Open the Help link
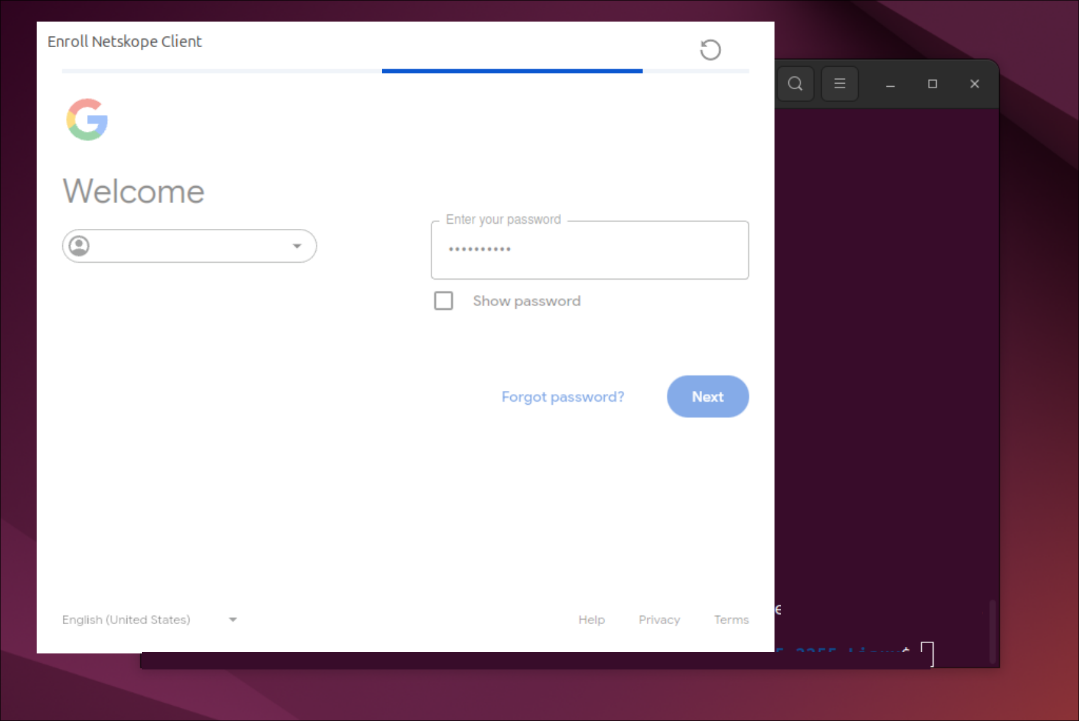The height and width of the screenshot is (721, 1079). 591,620
